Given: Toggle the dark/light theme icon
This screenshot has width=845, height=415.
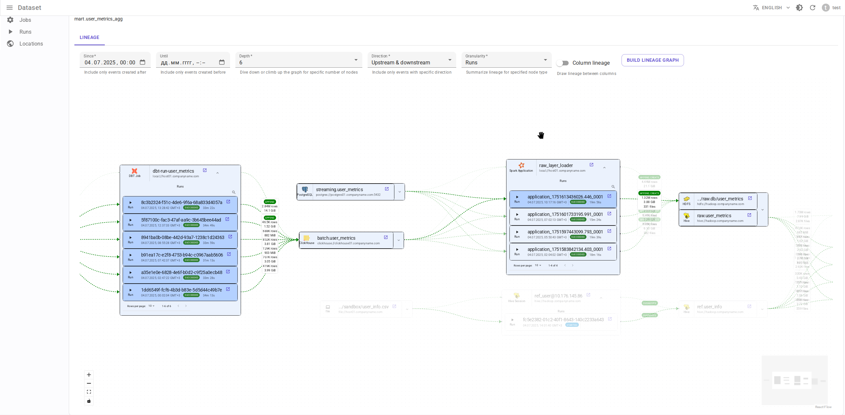Looking at the screenshot, I should [x=799, y=8].
